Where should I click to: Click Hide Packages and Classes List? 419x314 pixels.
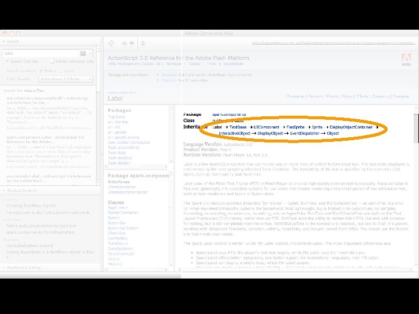click(x=134, y=64)
